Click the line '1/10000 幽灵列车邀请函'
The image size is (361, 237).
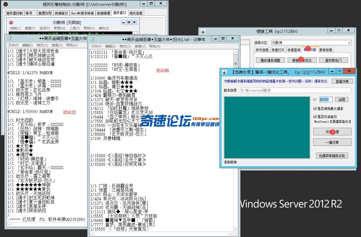click(114, 78)
